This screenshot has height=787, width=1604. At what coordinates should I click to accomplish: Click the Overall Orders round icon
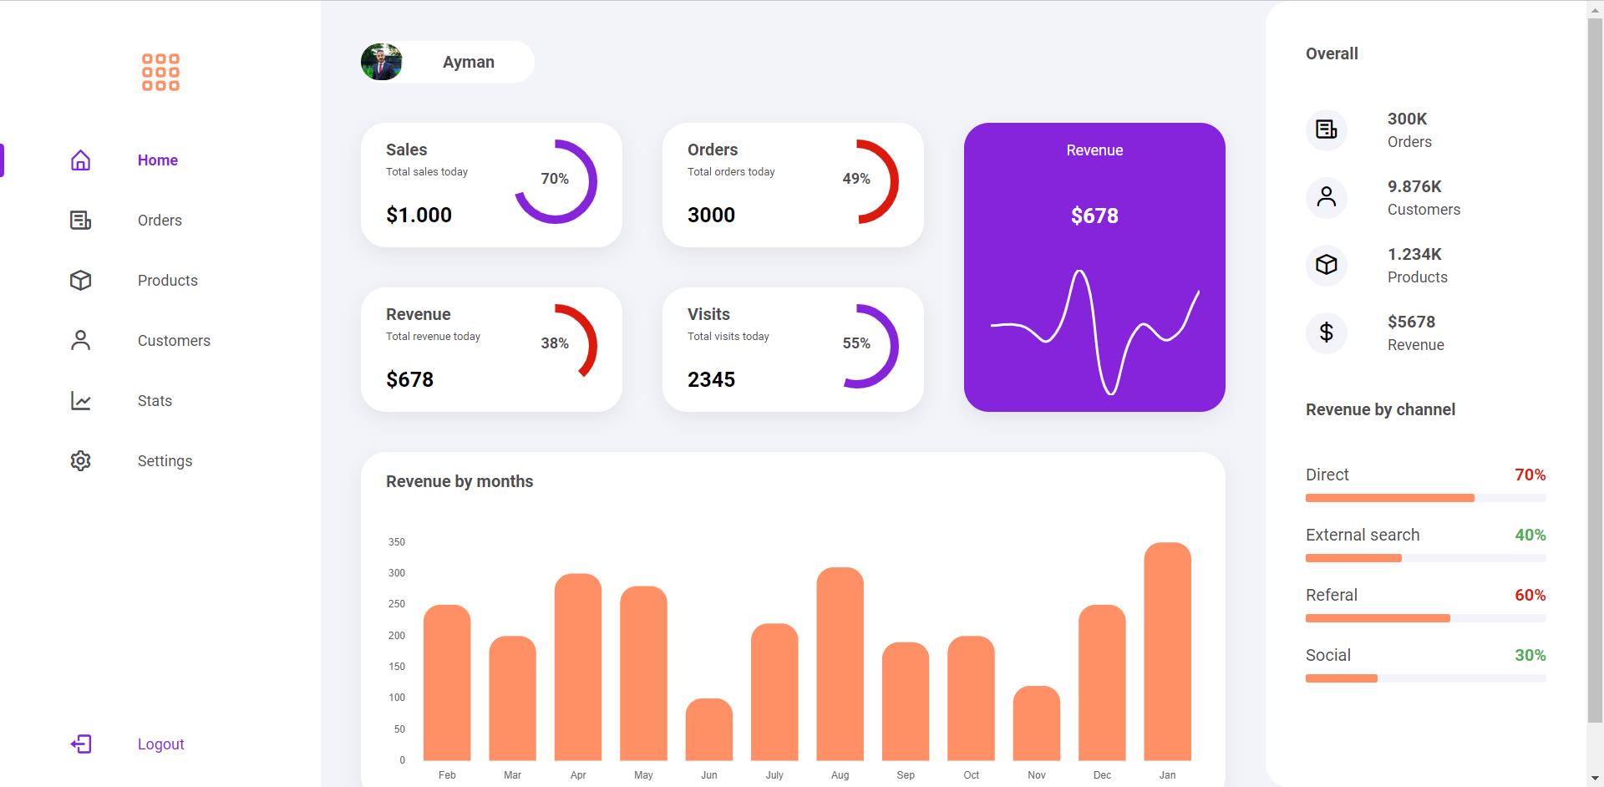point(1327,130)
